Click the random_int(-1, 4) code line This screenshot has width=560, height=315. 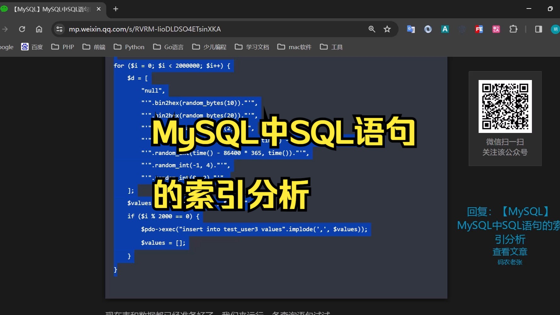(x=185, y=165)
